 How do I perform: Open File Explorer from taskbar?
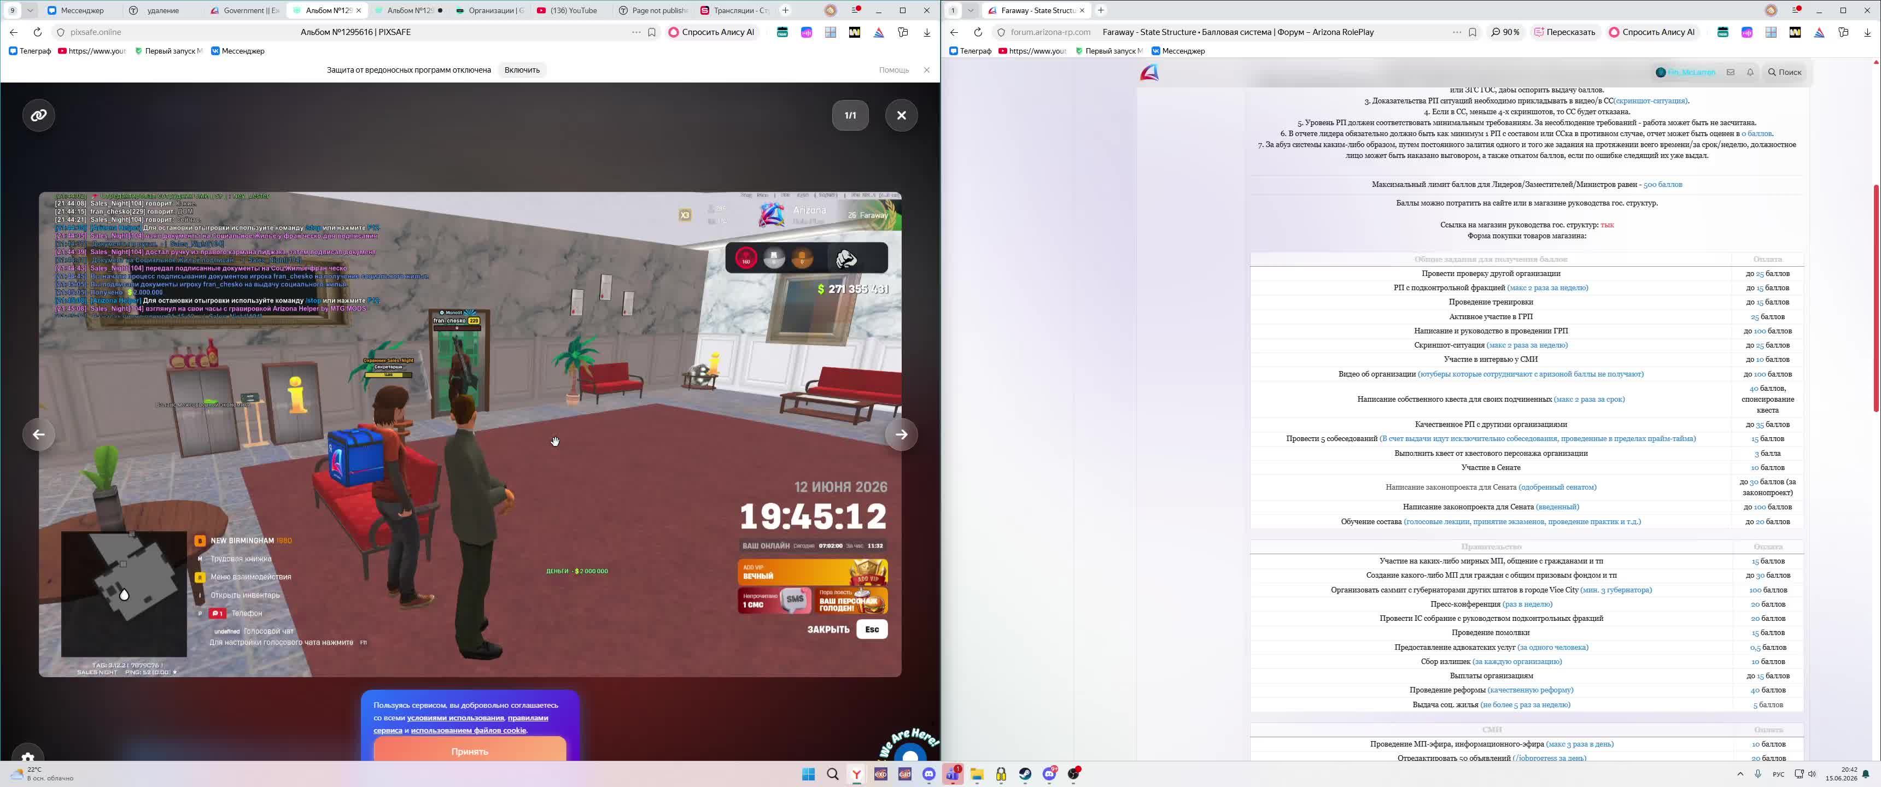click(x=977, y=774)
